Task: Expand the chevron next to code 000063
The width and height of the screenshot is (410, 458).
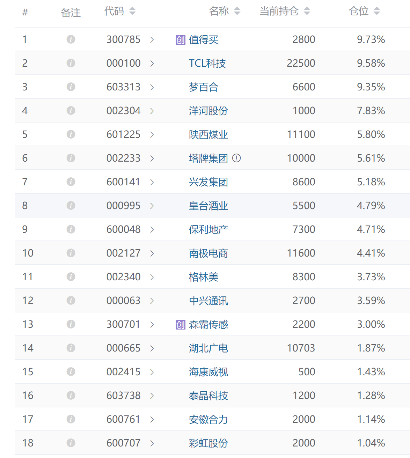Action: [152, 301]
